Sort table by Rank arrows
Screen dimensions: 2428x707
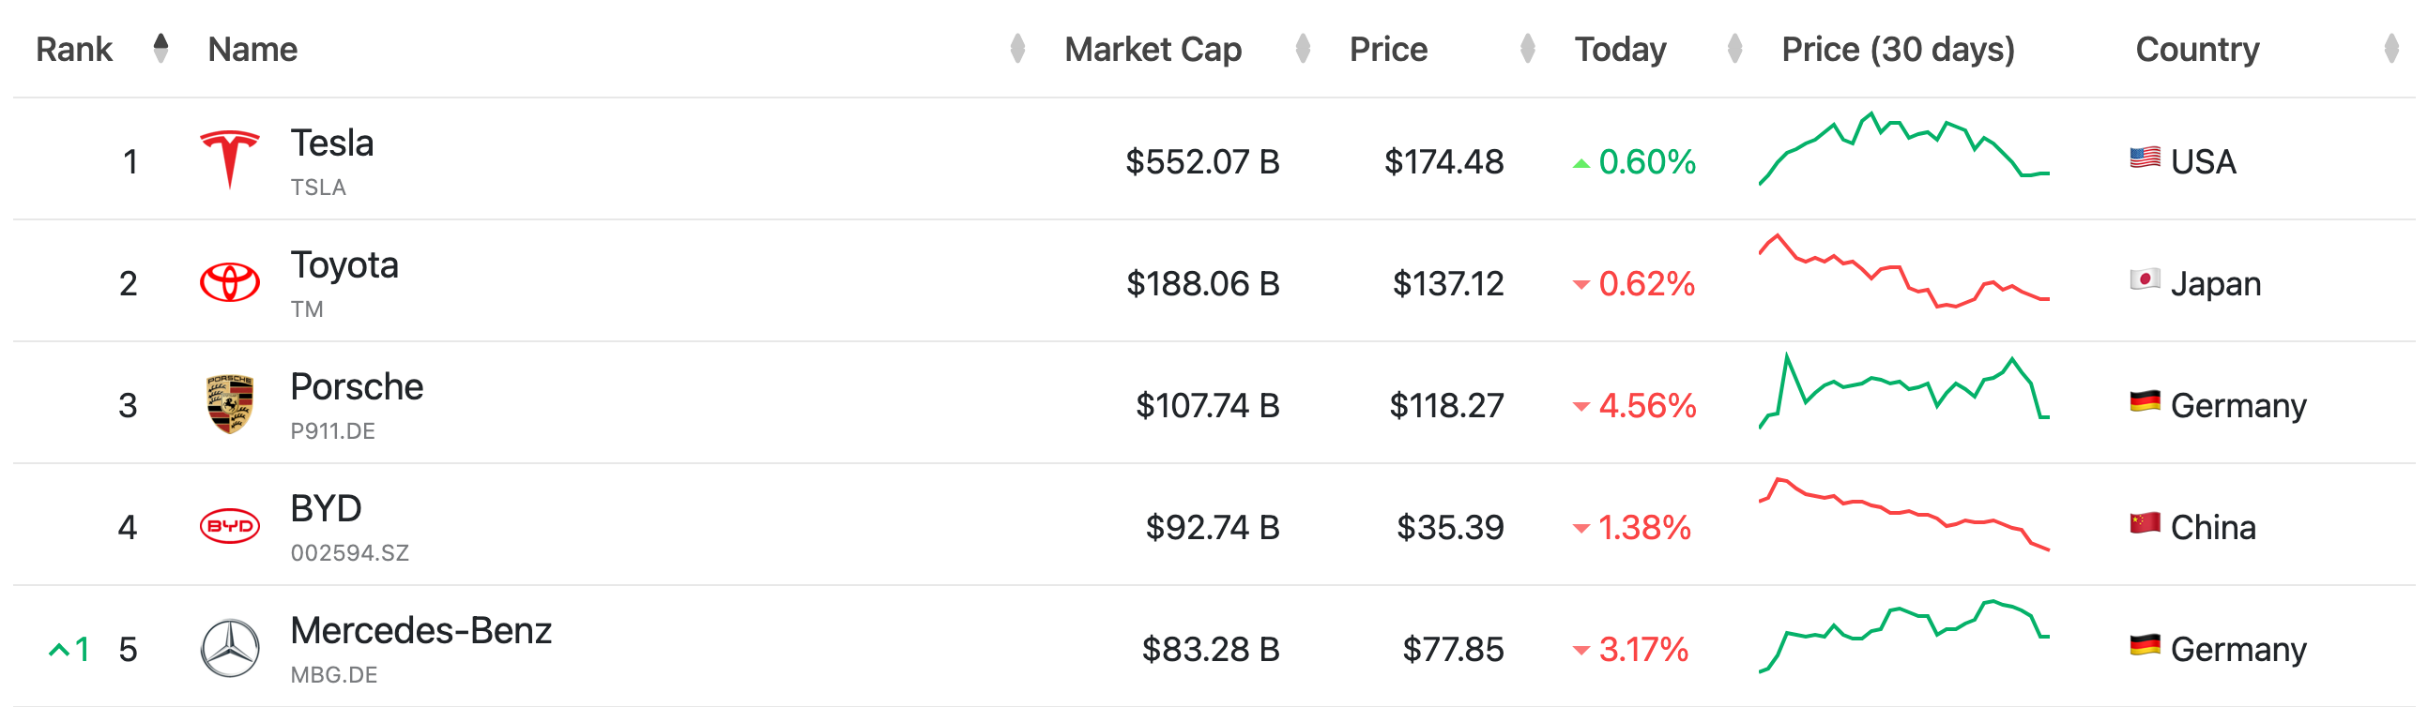(x=161, y=48)
